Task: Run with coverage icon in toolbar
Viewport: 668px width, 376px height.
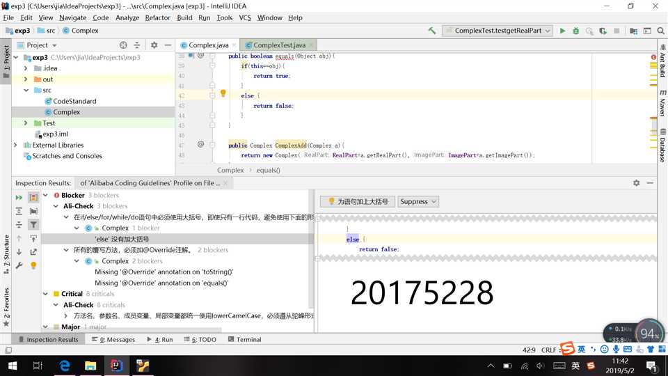Action: [x=603, y=31]
